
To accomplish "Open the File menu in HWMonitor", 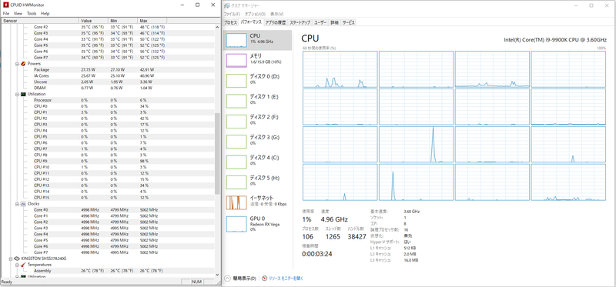I will pos(6,13).
